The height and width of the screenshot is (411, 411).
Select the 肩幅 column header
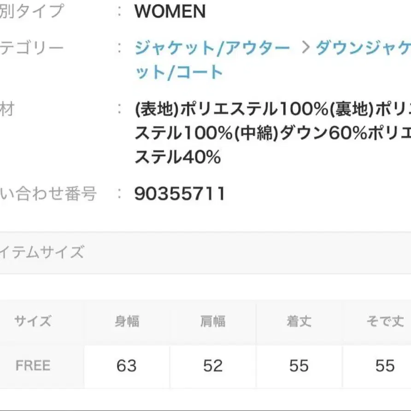(x=213, y=321)
